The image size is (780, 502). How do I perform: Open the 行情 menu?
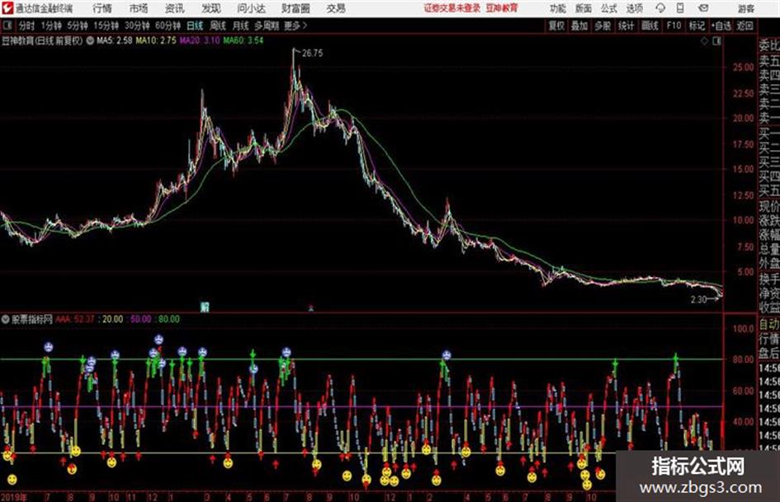102,8
